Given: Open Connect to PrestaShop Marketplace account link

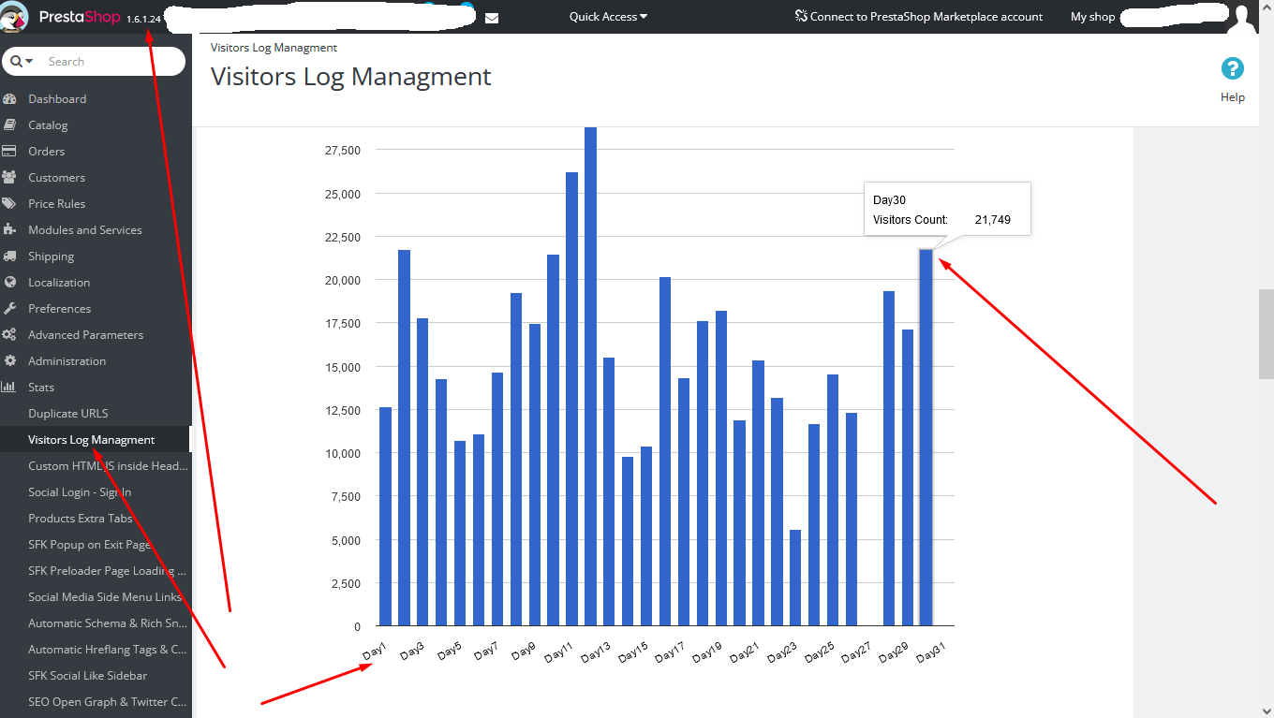Looking at the screenshot, I should tap(918, 17).
